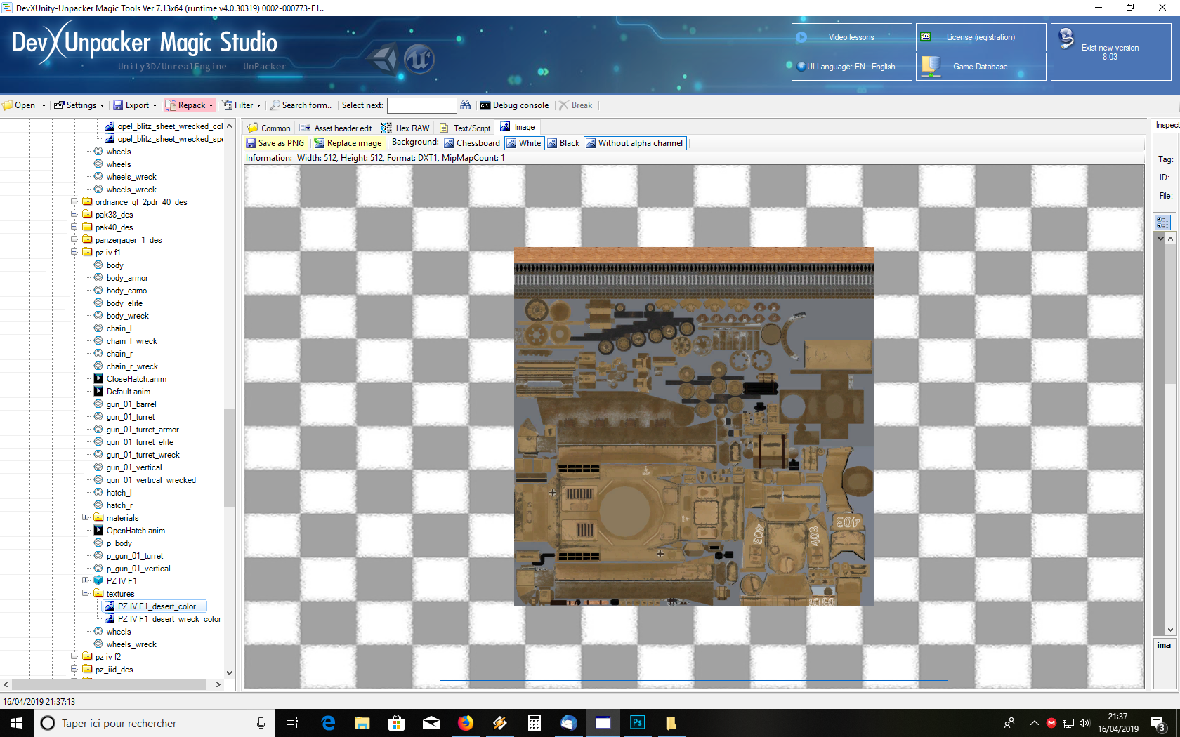Screen dimensions: 1180x737
Task: Change UI Language setting
Action: coord(851,67)
